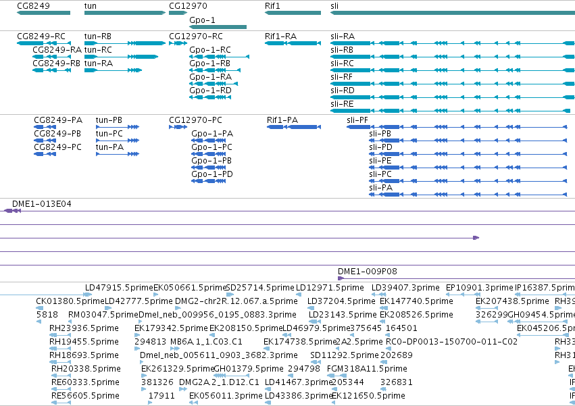This screenshot has height=406, width=575.
Task: Select protein label CG8249-PA
Action: coord(58,120)
